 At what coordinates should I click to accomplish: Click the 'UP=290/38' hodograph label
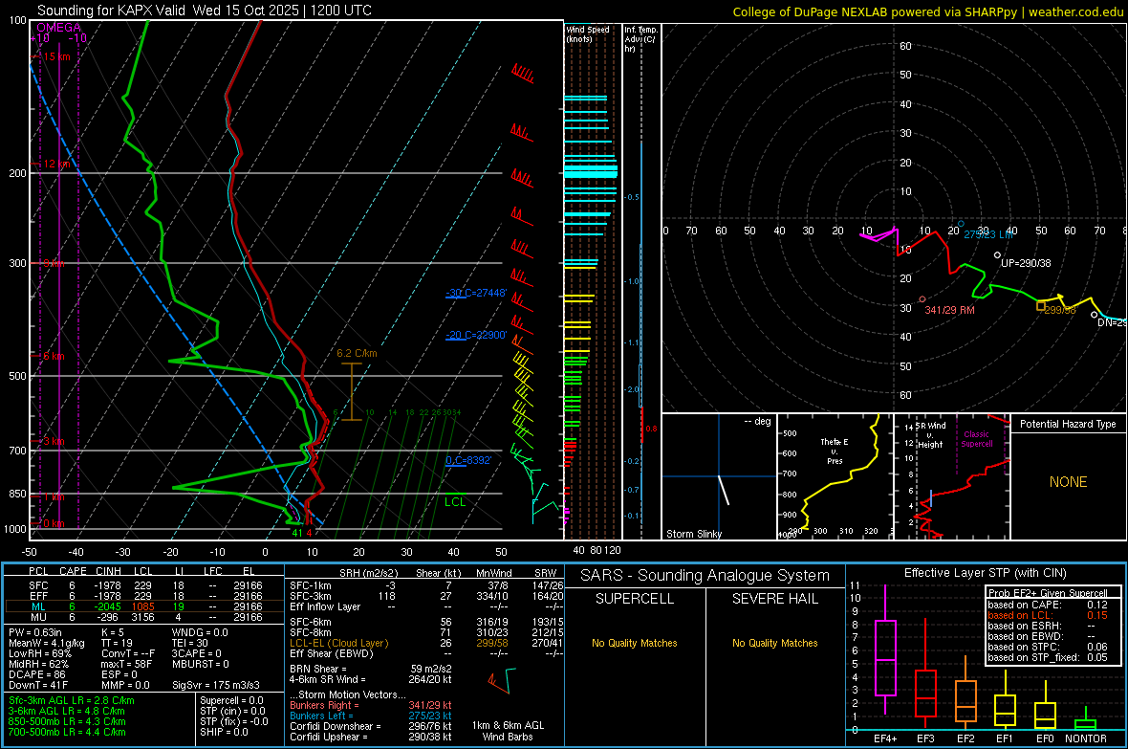[x=1026, y=264]
